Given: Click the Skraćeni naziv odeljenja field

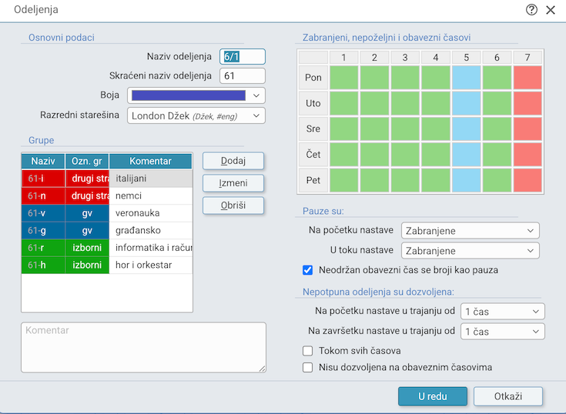Looking at the screenshot, I should [x=243, y=75].
